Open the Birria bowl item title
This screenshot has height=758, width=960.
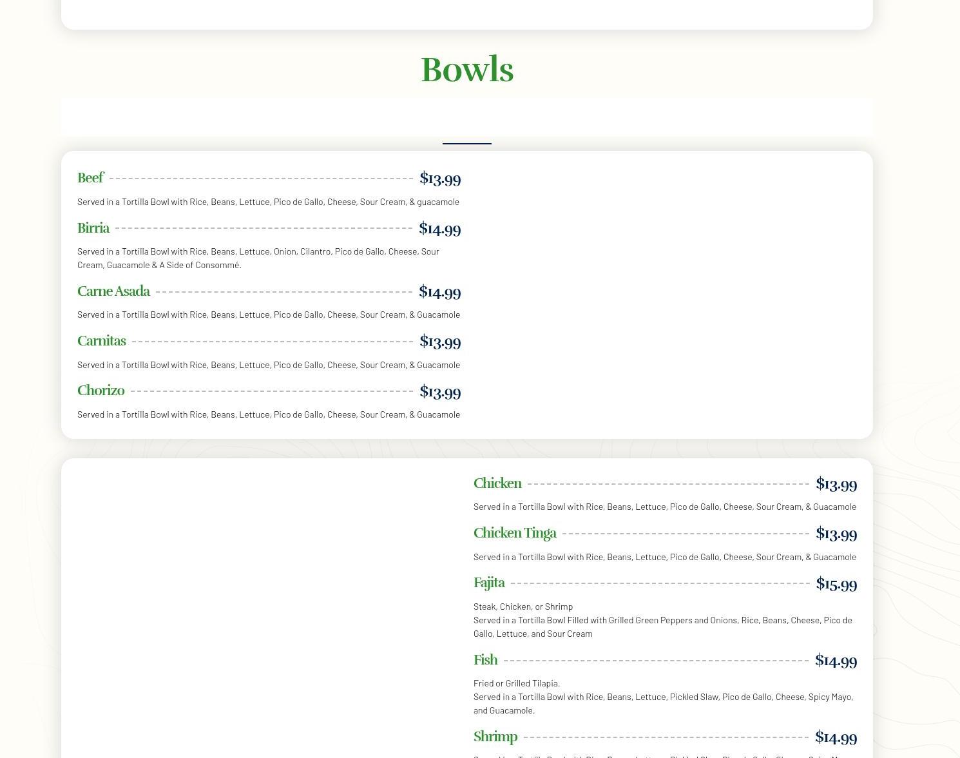click(x=93, y=228)
